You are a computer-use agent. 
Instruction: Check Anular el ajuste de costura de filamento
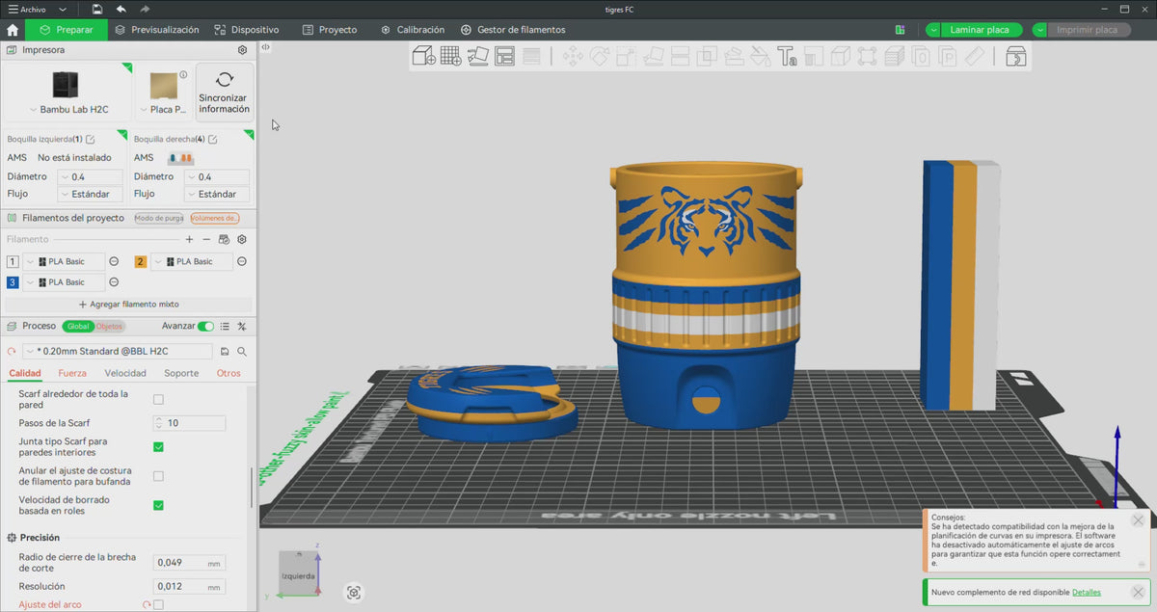click(158, 476)
